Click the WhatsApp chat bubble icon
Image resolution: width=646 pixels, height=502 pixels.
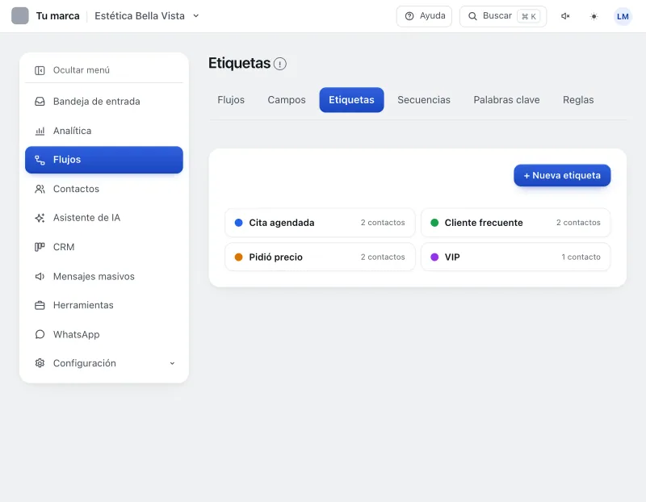point(40,334)
